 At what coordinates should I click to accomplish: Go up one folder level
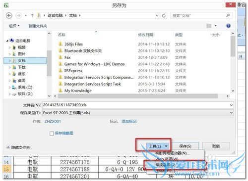point(32,15)
